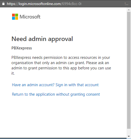Click the vertical scrollbar thumb
Viewport: 131px width, 139px height.
point(129,70)
